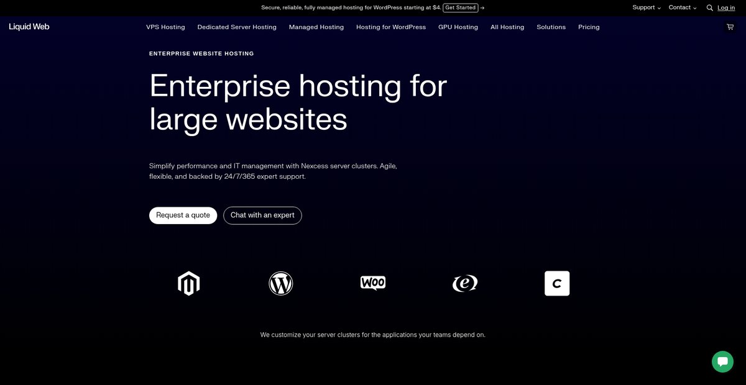Open the Solutions menu
The width and height of the screenshot is (746, 385).
point(551,27)
